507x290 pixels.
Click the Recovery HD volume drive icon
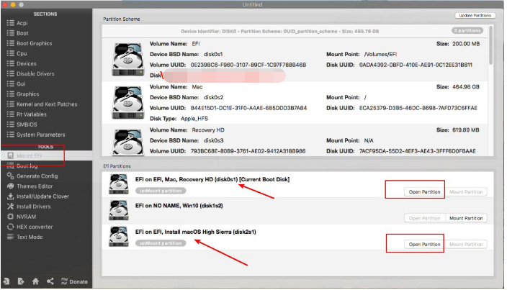pos(128,142)
